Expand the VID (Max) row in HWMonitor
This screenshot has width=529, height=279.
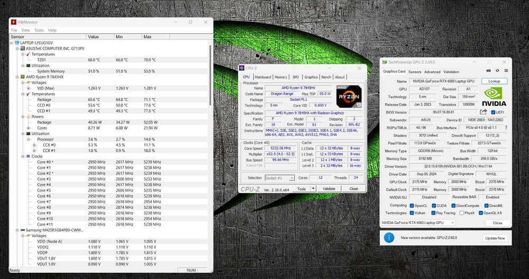29,88
